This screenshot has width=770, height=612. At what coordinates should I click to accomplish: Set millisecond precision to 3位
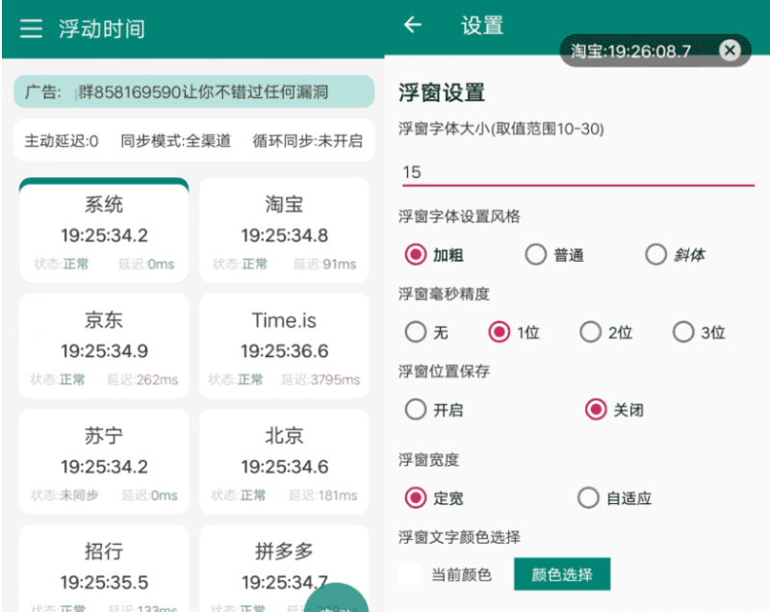[683, 332]
